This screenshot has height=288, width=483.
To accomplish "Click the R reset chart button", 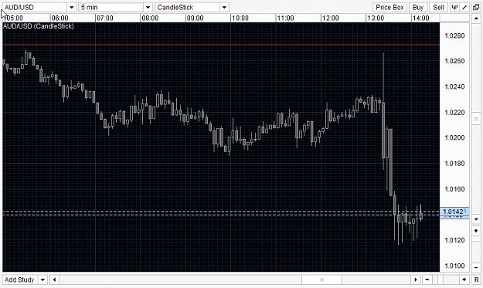I will click(476, 280).
